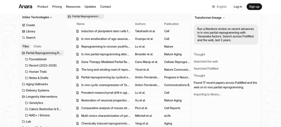Click the NAD+ / Sirtuins folder icon
The image size is (281, 127).
tap(27, 116)
